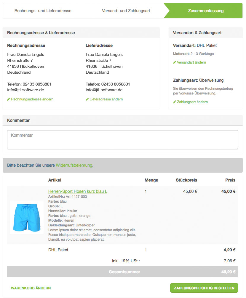This screenshot has height=298, width=246.
Task: Click pencil icon beside Lieferadresse ändern
Action: (x=87, y=99)
